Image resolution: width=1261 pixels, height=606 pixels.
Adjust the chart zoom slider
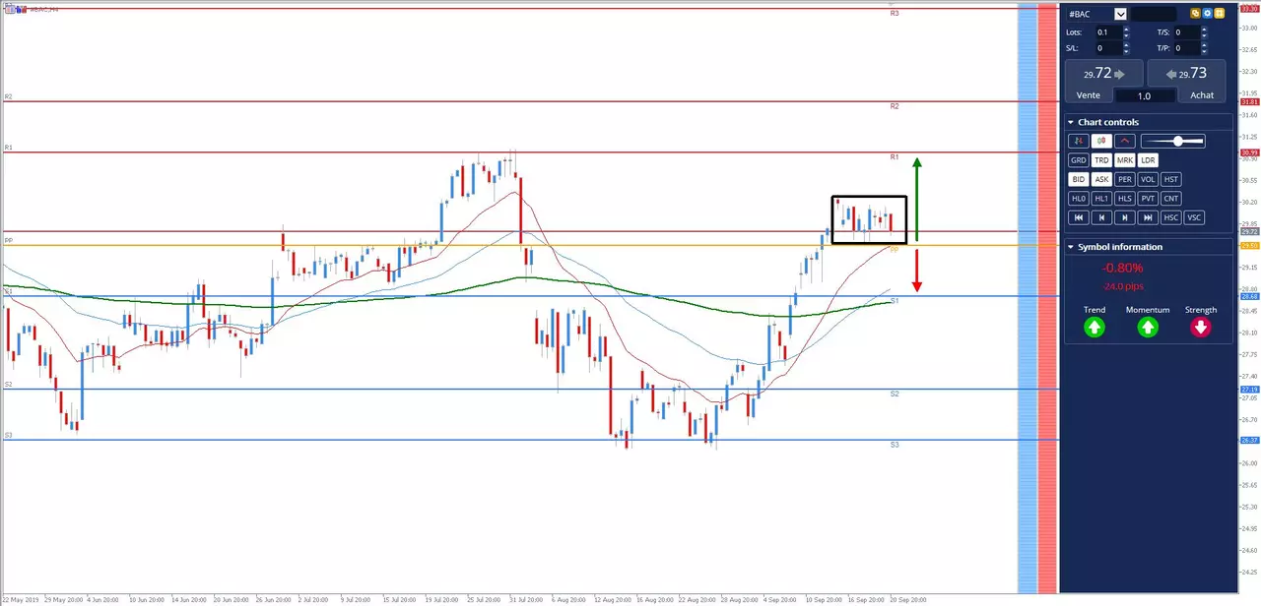point(1172,141)
